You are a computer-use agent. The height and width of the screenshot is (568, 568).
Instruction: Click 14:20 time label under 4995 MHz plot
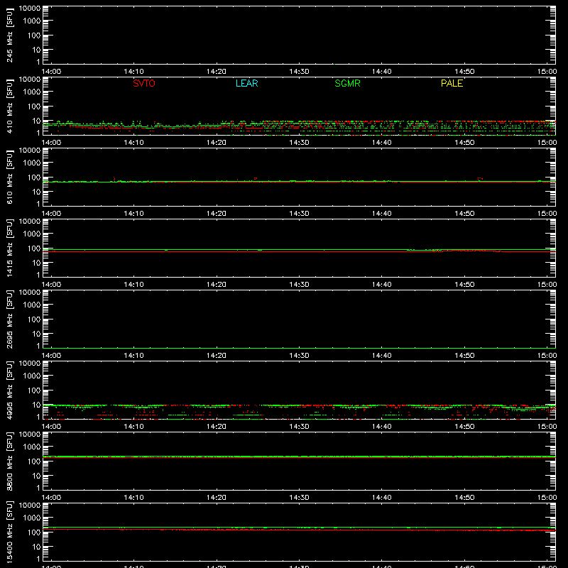[x=217, y=427]
